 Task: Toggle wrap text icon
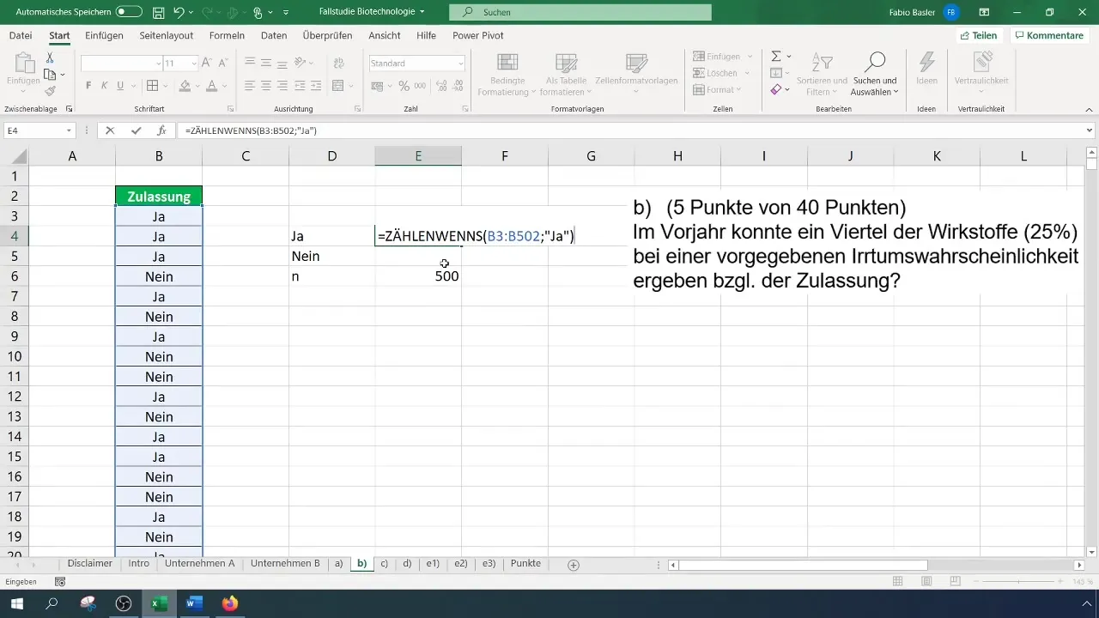(x=337, y=63)
